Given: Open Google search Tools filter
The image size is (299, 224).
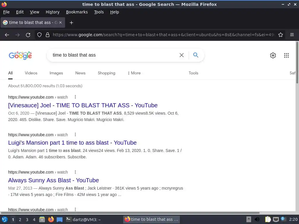Looking at the screenshot, I should (x=193, y=73).
